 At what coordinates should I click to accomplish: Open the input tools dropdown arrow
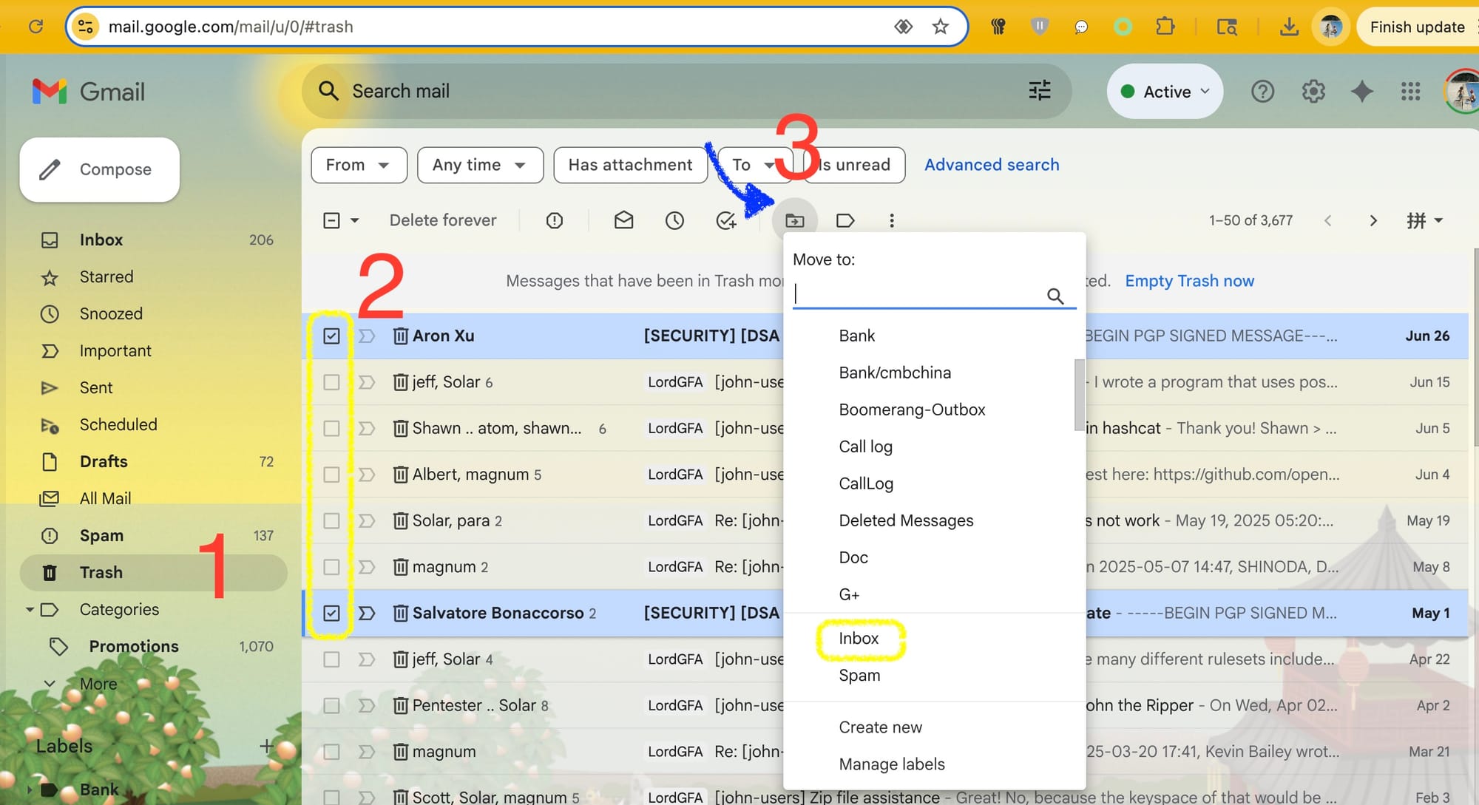[1438, 220]
